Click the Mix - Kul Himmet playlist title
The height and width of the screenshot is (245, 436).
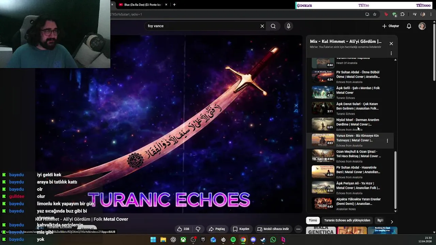tap(346, 42)
